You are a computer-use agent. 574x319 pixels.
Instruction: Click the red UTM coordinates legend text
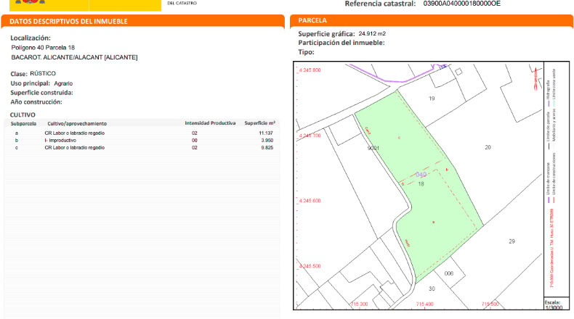click(x=551, y=248)
